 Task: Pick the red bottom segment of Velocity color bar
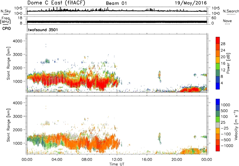218,148
